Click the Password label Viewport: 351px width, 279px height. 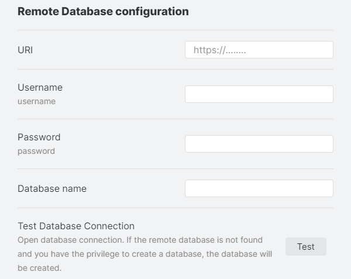pos(39,137)
